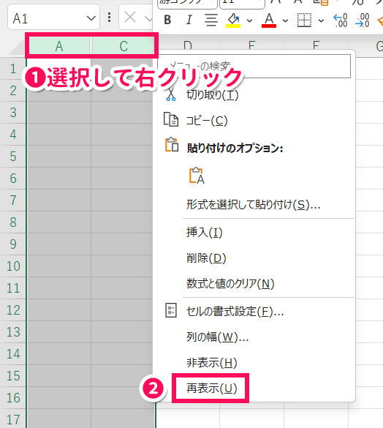Select column C header

click(x=124, y=46)
